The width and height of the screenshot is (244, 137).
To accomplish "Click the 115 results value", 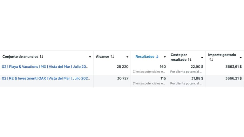I will pyautogui.click(x=163, y=78).
